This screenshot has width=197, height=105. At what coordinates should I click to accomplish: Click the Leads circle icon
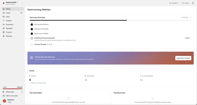(4, 13)
